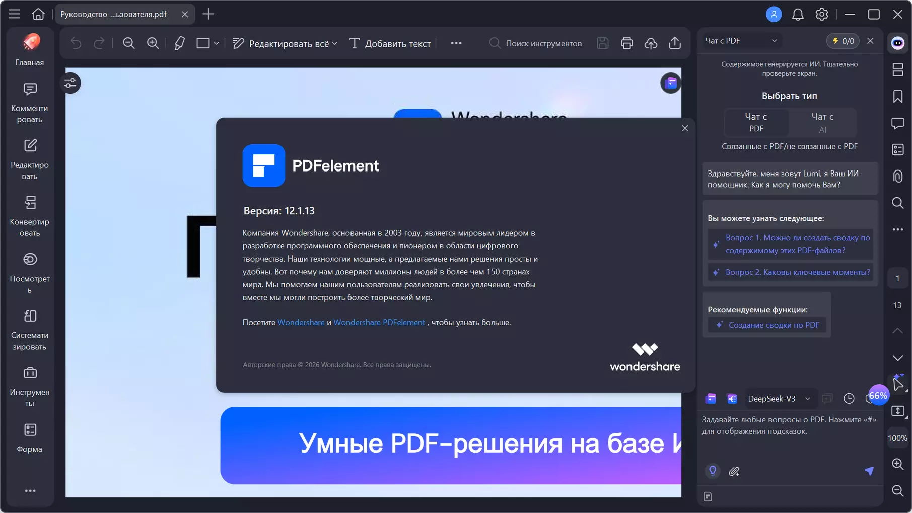912x513 pixels.
Task: Open the cursor selection tool dropdown
Action: [x=899, y=384]
